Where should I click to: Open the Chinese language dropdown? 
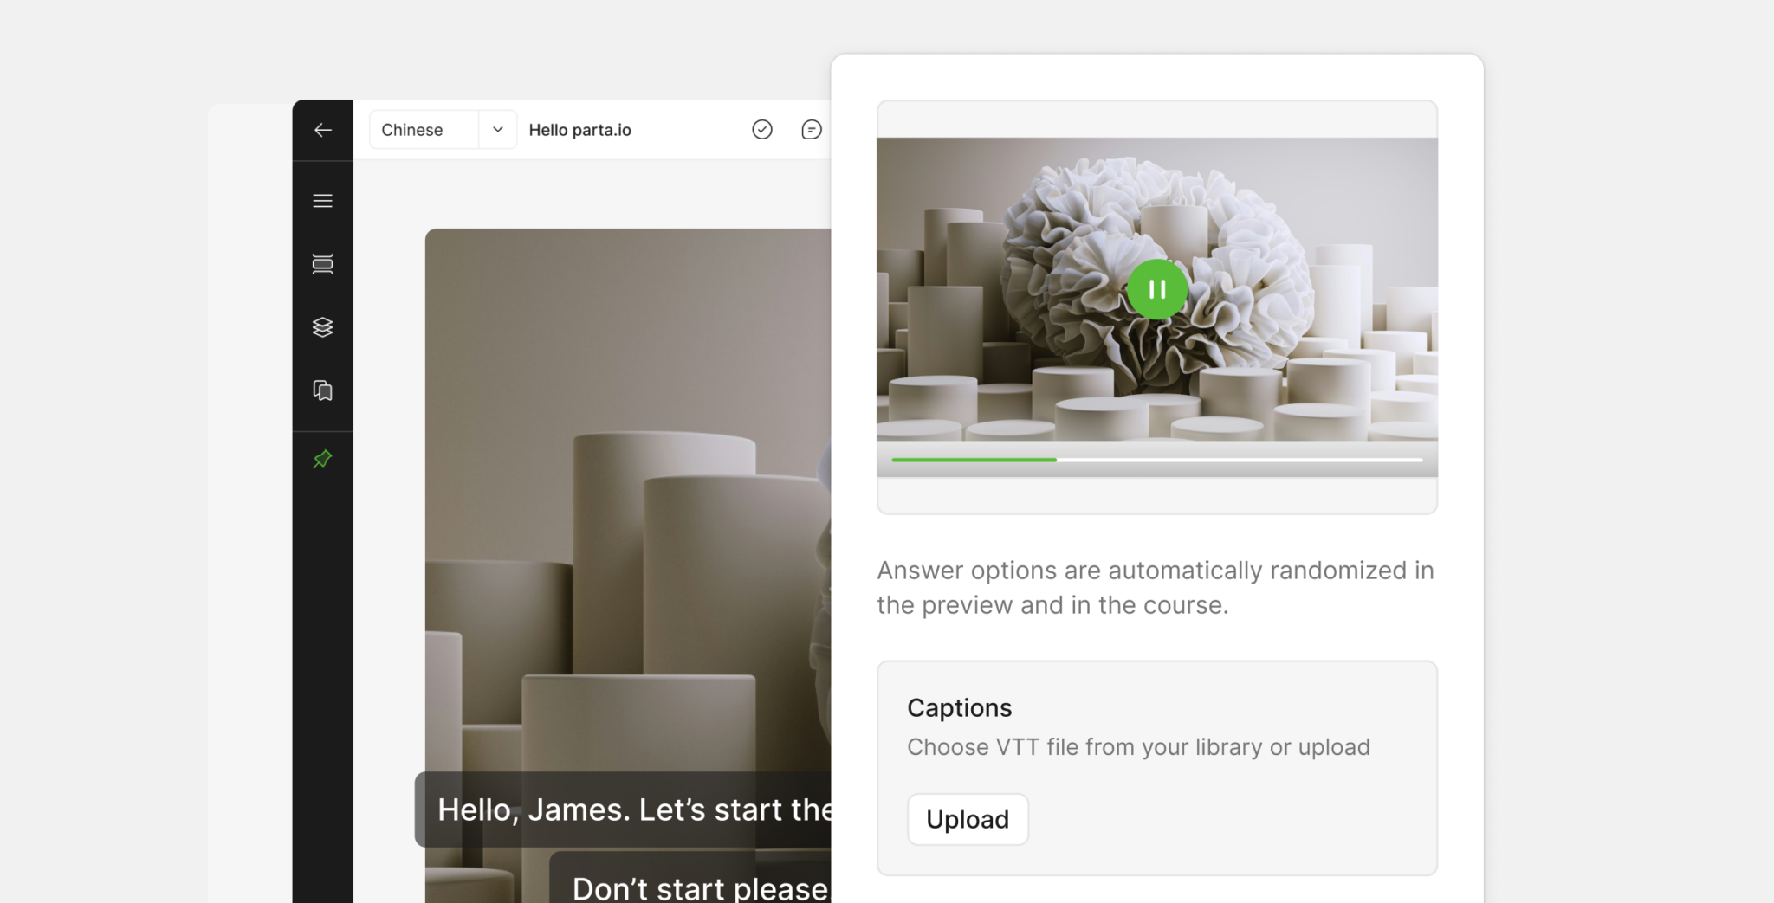[x=443, y=129]
